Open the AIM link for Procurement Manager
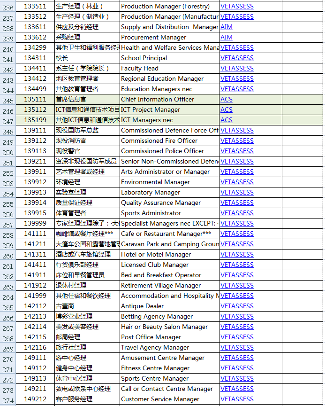Viewport: 325px width, 406px height. click(x=227, y=37)
